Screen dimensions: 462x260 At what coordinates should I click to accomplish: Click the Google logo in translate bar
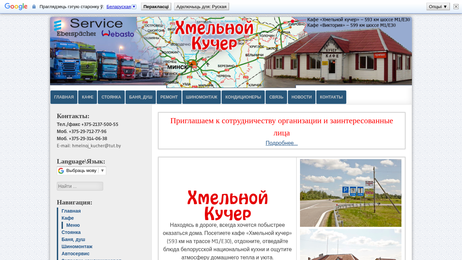(x=16, y=6)
